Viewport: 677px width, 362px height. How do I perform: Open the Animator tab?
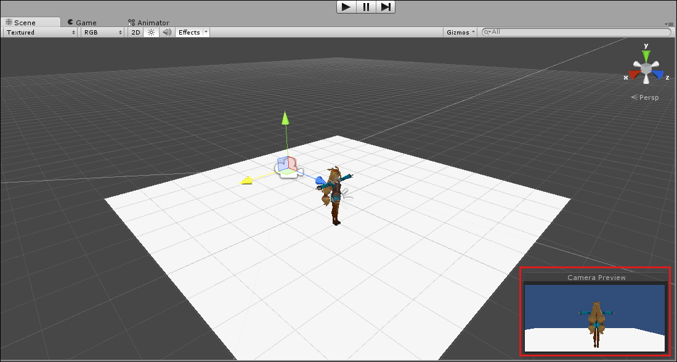(x=148, y=22)
